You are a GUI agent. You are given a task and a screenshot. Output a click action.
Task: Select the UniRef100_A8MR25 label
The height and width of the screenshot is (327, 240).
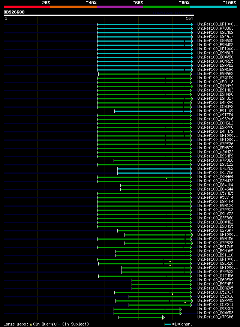pyautogui.click(x=215, y=61)
